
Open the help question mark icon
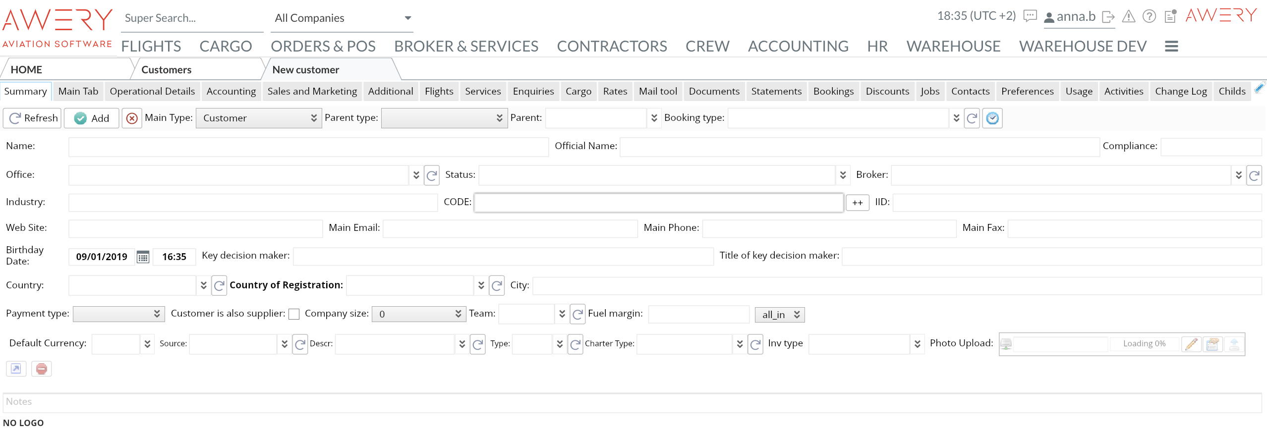(1149, 17)
